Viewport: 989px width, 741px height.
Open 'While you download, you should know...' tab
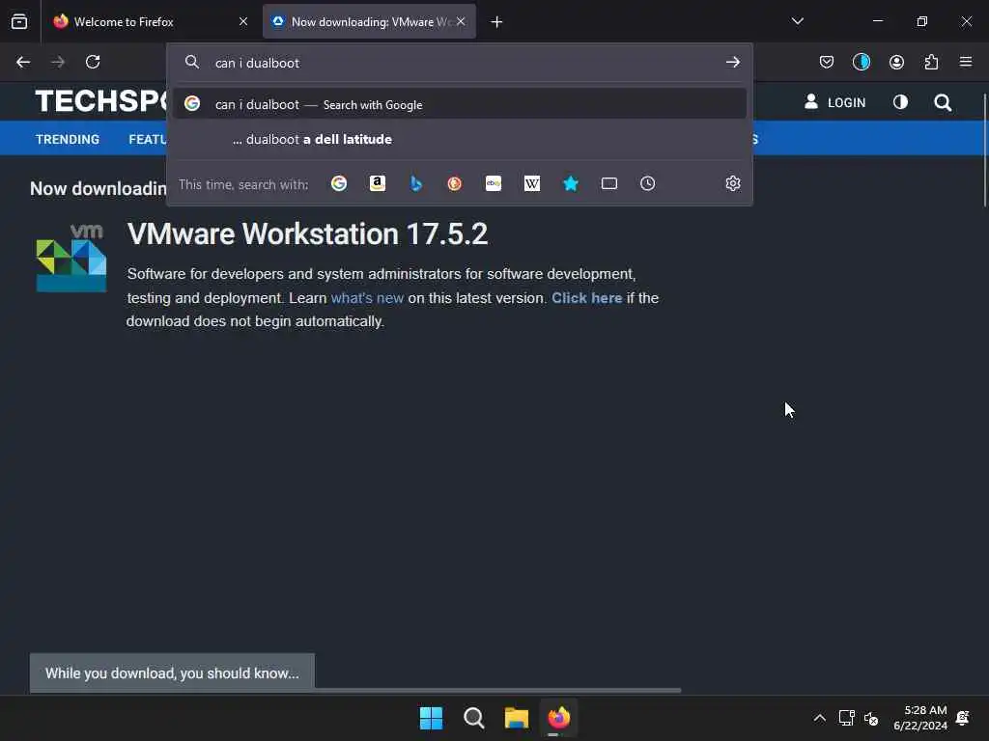pyautogui.click(x=172, y=672)
